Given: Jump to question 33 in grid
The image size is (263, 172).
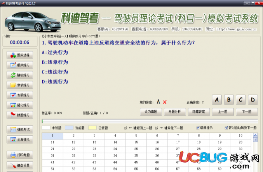Looking at the screenshot, I should coord(94,156).
